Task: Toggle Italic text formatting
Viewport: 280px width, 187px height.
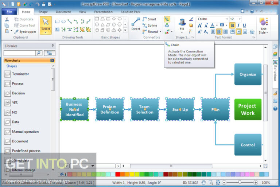Action: click(x=238, y=26)
